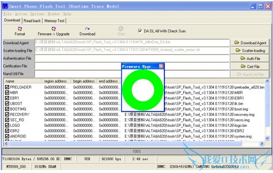Click the Stop toolbar icon
This screenshot has height=173, width=273.
(x=121, y=29)
